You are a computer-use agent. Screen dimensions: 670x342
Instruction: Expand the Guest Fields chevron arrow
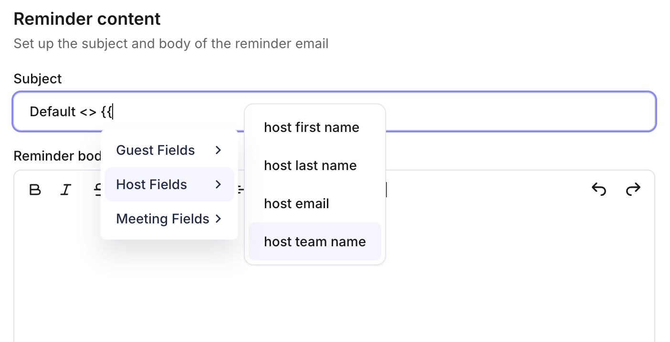(219, 150)
